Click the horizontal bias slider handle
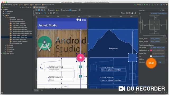Screen dimensions: 169x95 tap(165, 36)
